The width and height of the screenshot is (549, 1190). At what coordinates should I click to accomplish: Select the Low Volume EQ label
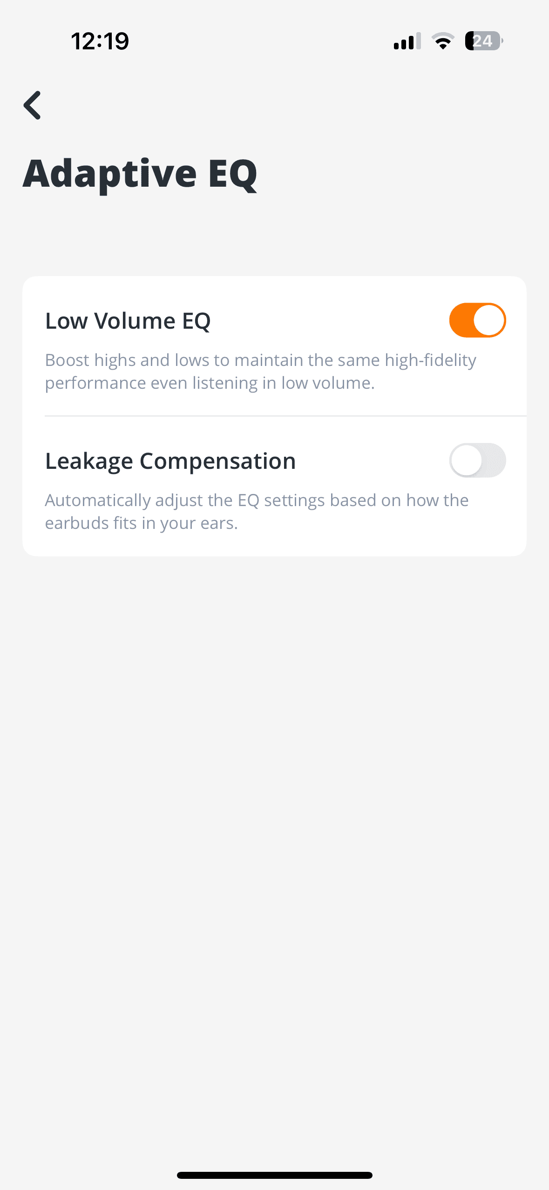tap(128, 321)
